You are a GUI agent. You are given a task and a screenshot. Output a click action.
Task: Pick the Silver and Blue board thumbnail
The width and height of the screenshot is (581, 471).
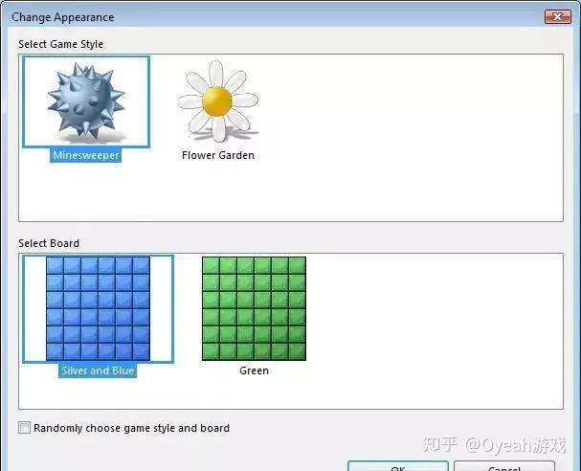tap(99, 308)
